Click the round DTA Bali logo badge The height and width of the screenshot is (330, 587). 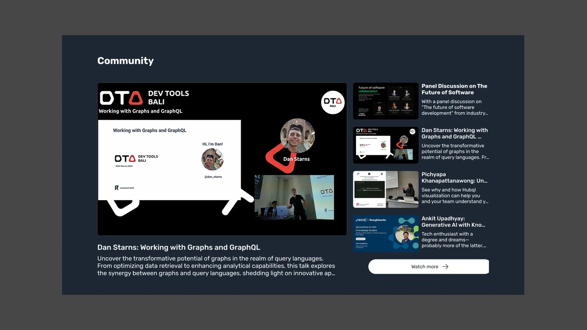(x=333, y=102)
